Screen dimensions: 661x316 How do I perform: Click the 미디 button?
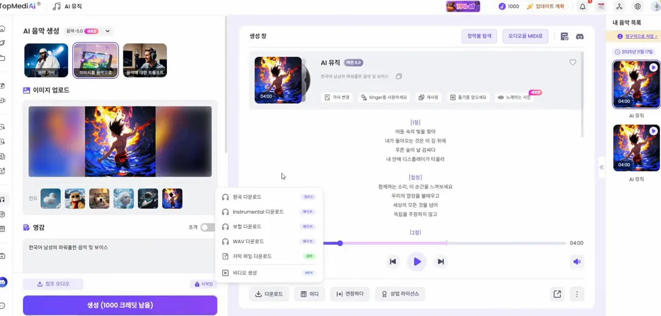310,294
